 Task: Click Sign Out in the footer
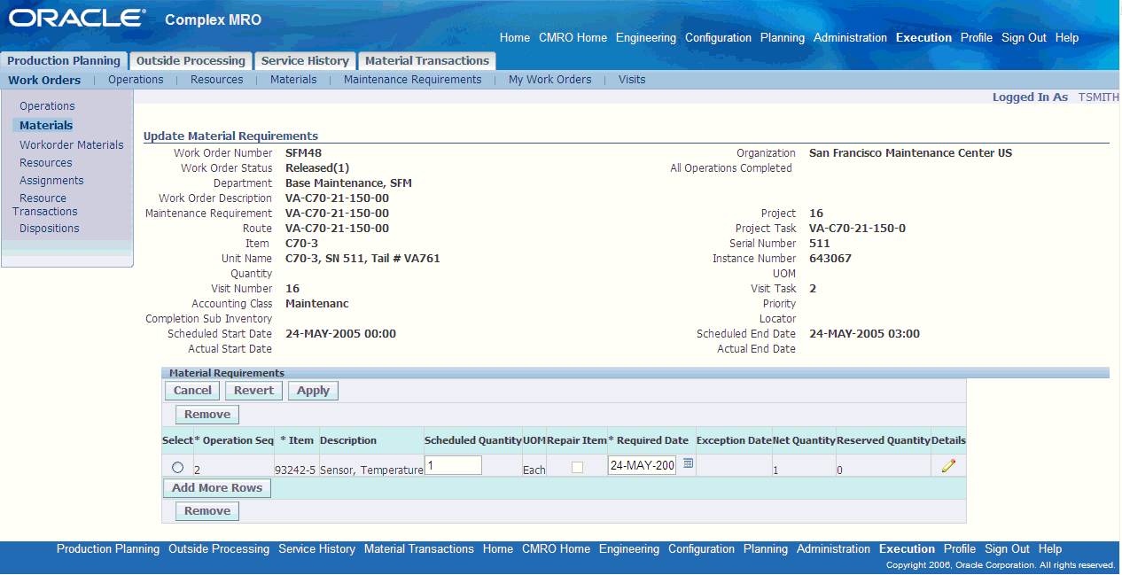1007,549
